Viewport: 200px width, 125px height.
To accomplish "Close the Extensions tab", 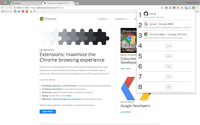I will pos(72,3).
